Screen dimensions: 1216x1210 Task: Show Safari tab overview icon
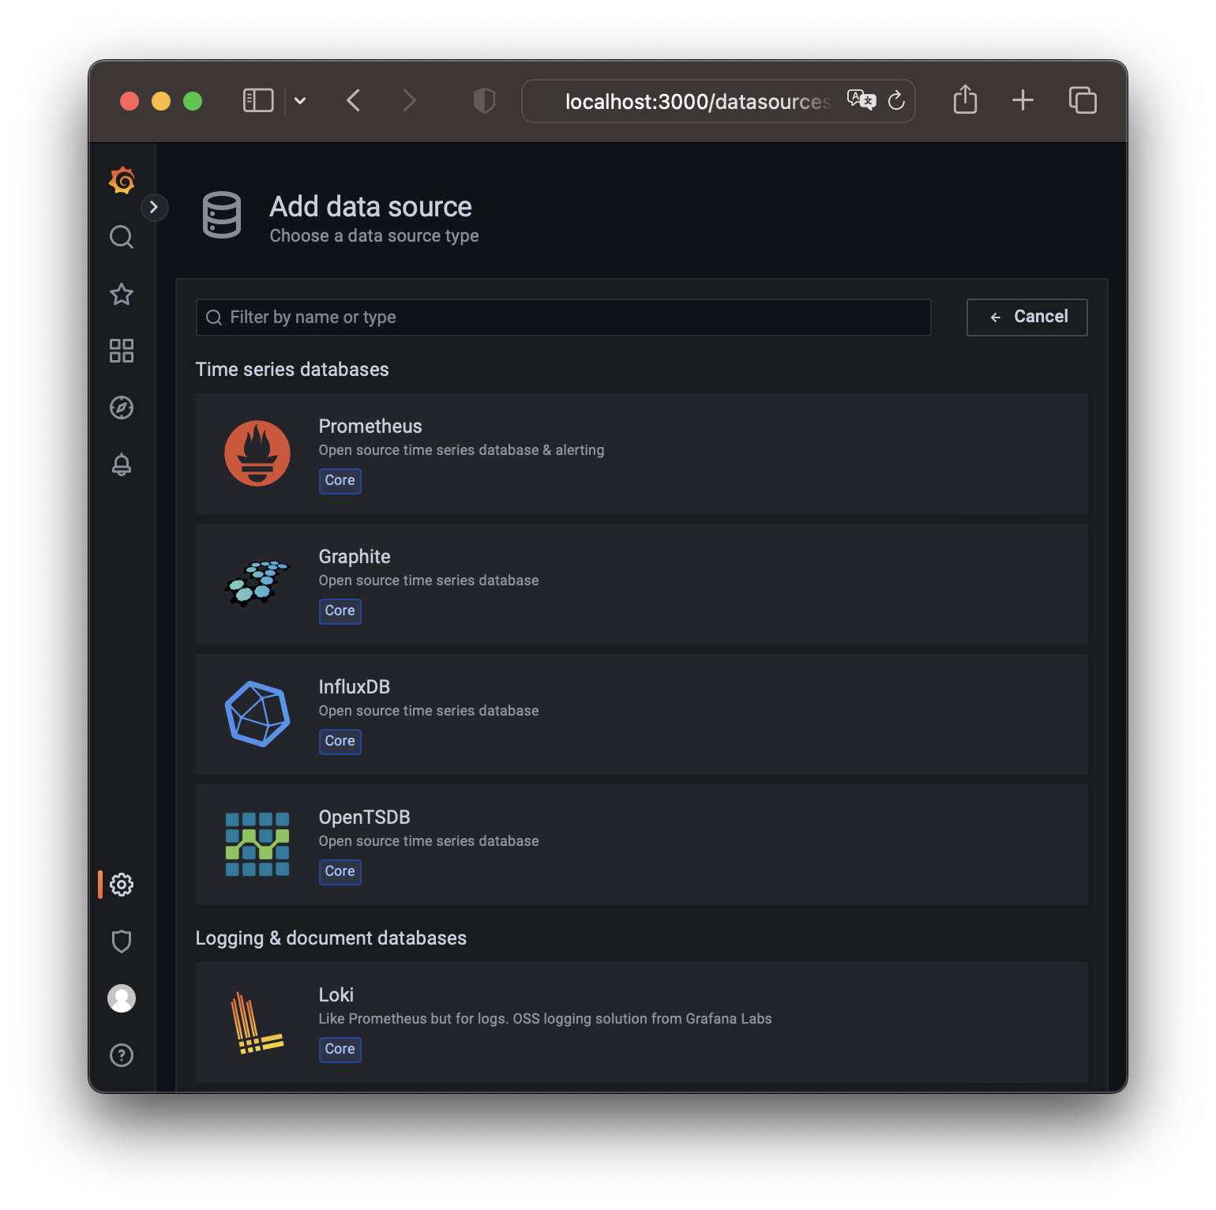pyautogui.click(x=1083, y=100)
